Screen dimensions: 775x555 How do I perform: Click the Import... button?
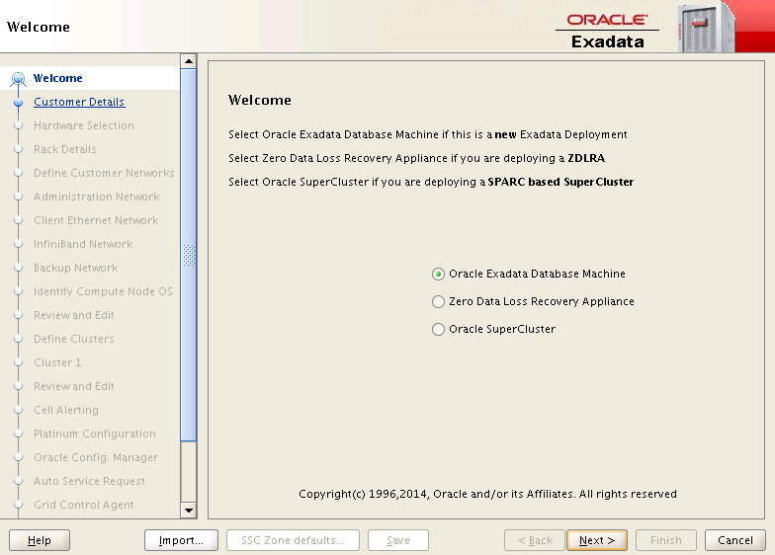[x=181, y=540]
